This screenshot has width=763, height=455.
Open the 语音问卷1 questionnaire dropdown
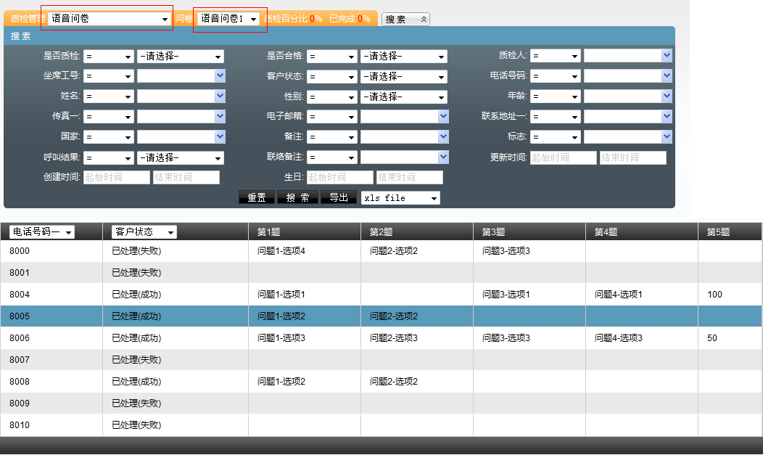tap(229, 19)
